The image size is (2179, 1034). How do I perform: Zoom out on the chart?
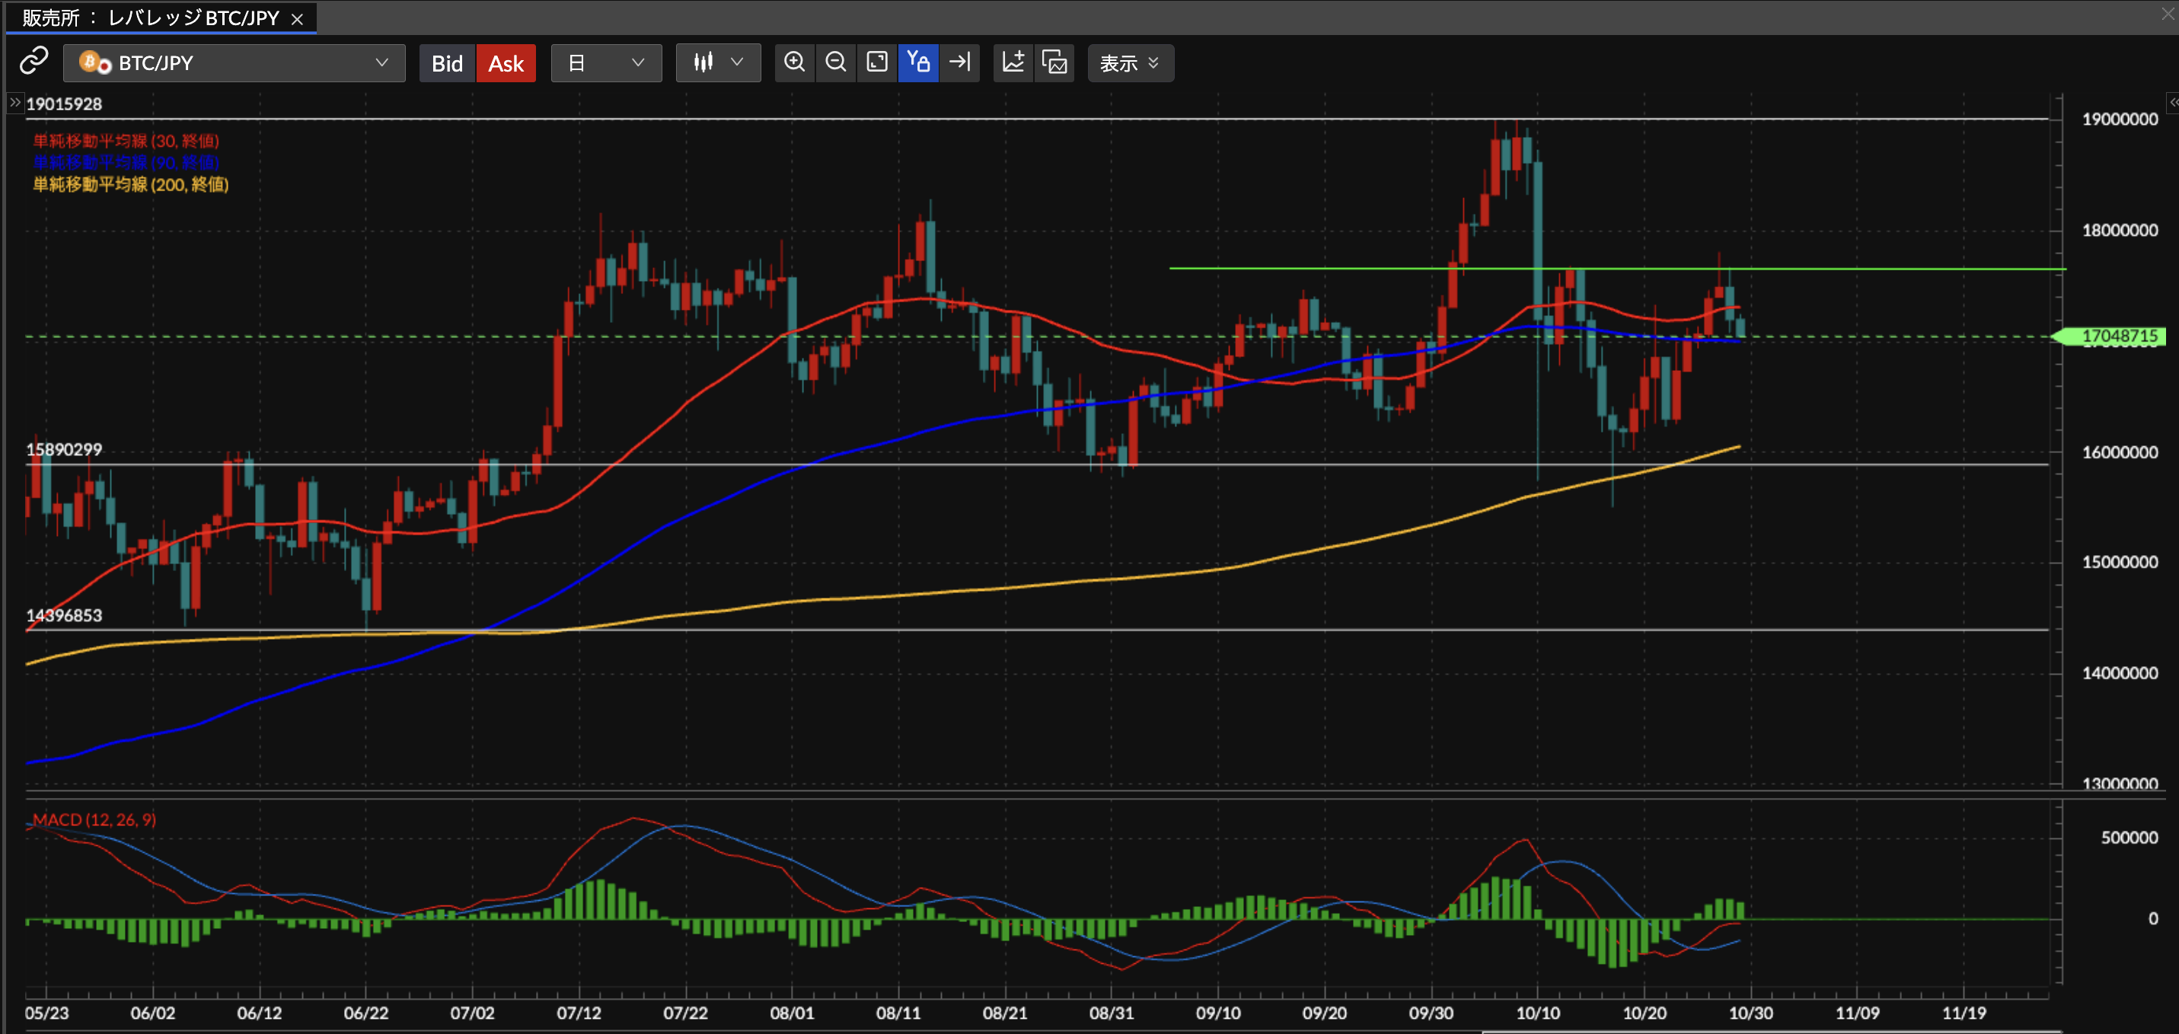click(836, 62)
